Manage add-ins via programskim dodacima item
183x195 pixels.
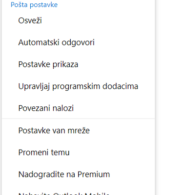point(79,86)
